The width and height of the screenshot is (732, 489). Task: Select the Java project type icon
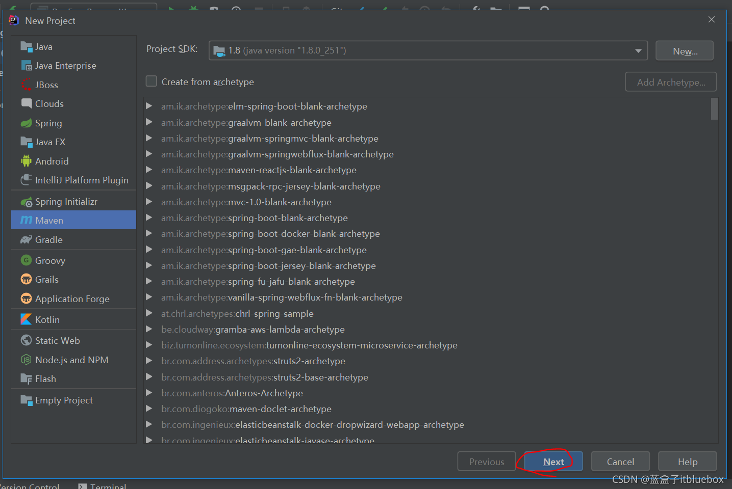click(26, 46)
